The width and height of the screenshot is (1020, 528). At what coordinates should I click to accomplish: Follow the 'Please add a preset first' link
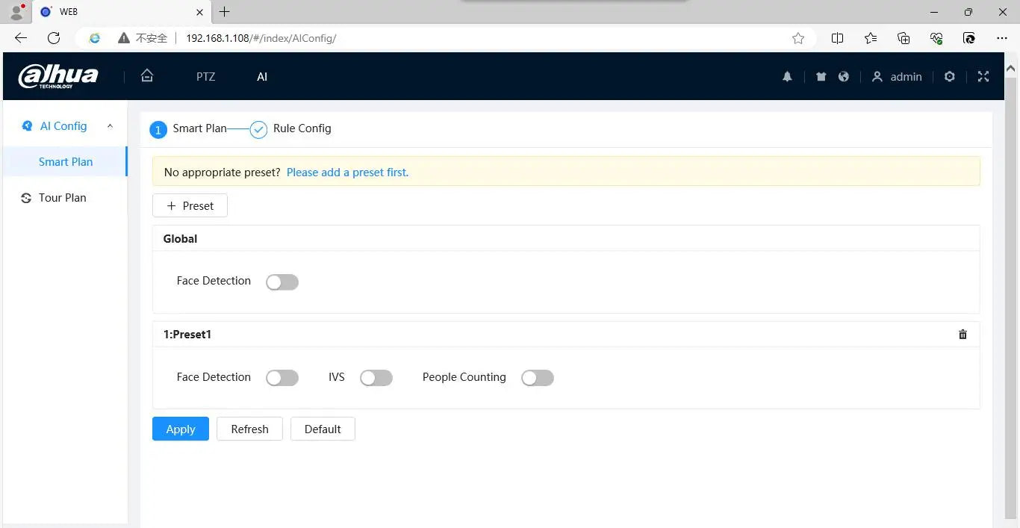pos(347,173)
